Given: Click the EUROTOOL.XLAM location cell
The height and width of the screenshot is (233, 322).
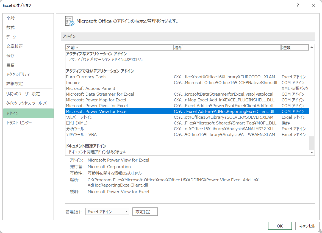Looking at the screenshot, I should (x=224, y=77).
